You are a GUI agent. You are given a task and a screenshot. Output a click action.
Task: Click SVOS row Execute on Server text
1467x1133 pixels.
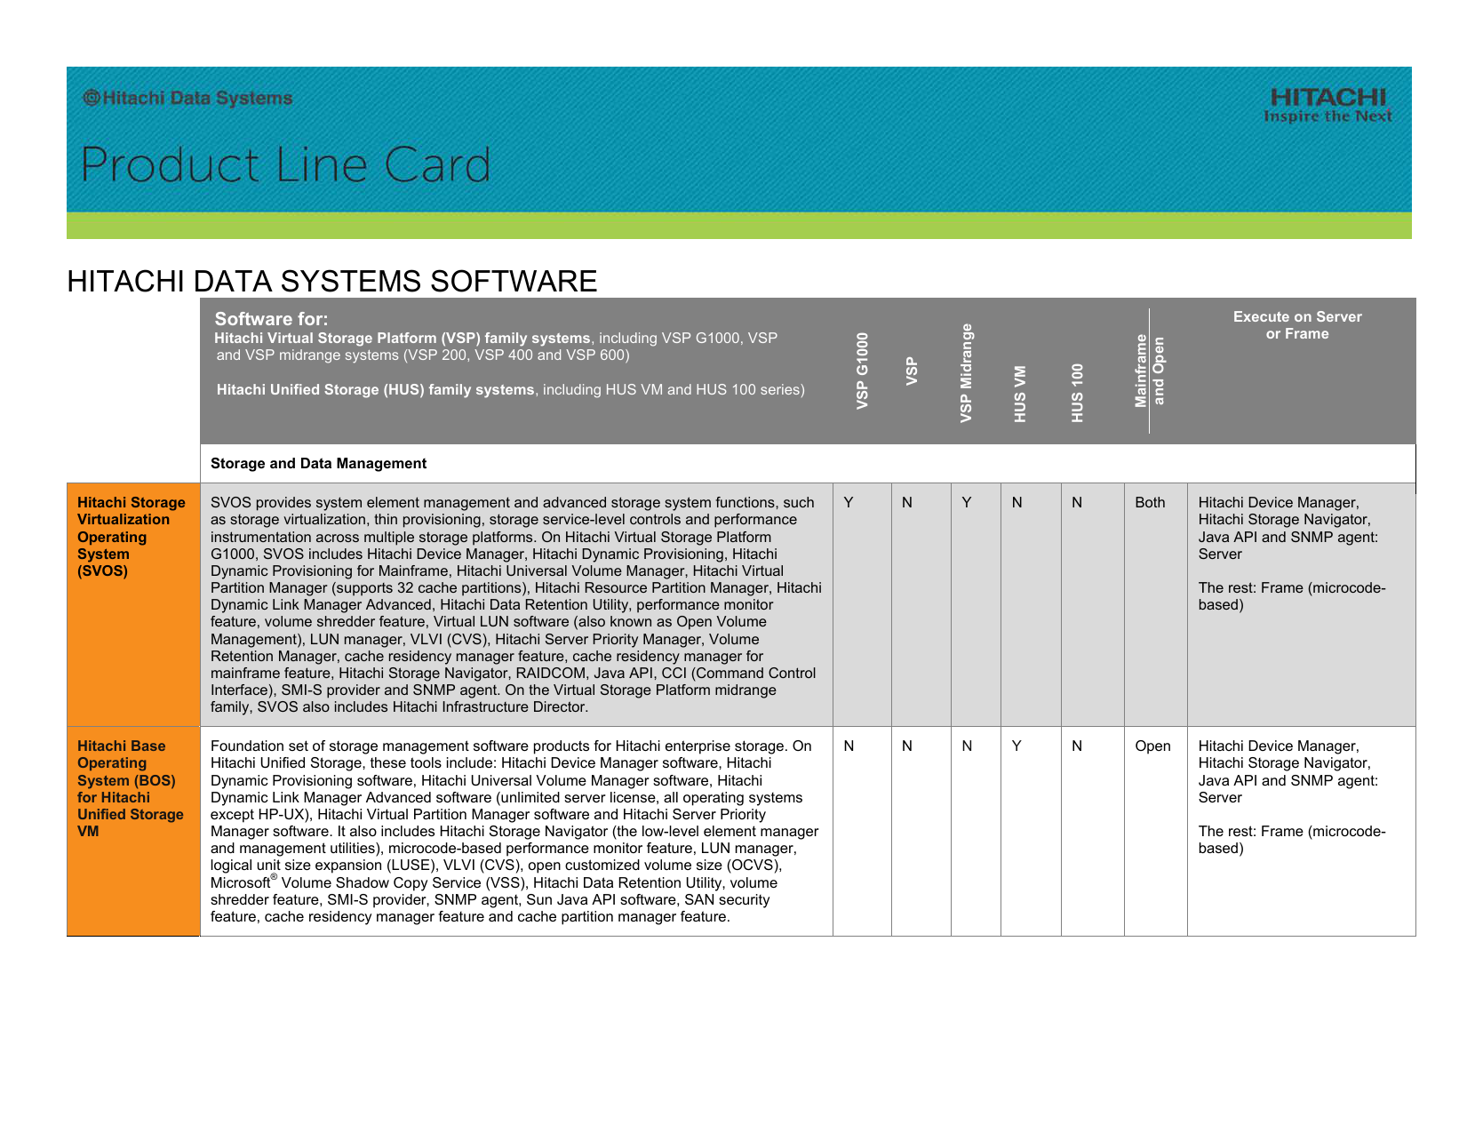1292,554
